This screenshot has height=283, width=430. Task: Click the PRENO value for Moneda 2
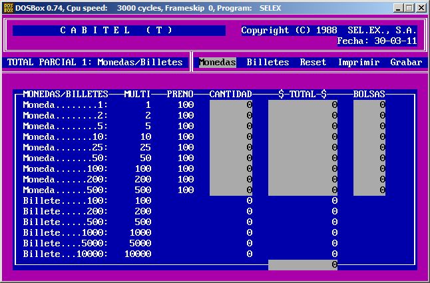[186, 116]
